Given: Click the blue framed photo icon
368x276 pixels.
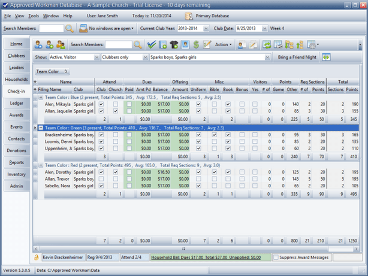Looking at the screenshot, I should (x=185, y=44).
